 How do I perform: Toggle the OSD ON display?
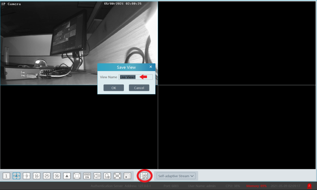[x=87, y=176]
